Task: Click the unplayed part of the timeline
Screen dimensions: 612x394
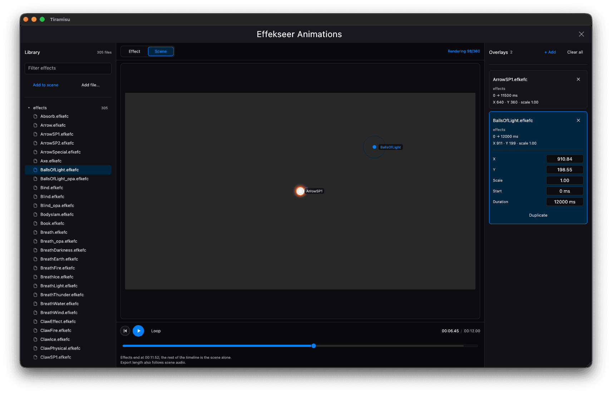Action: 396,346
